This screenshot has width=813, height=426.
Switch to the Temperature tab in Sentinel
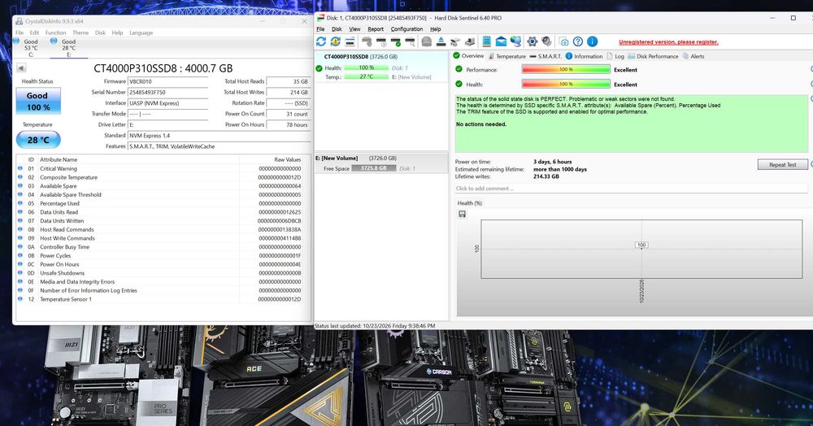506,56
